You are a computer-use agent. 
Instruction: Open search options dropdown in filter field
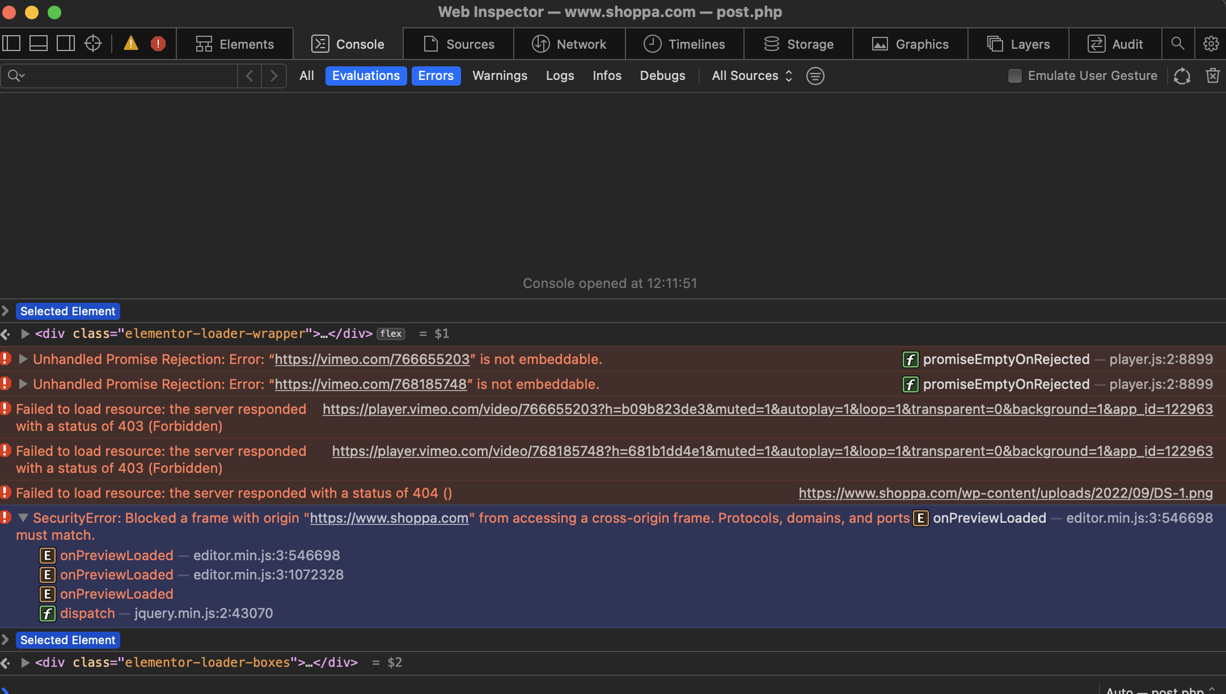coord(16,76)
